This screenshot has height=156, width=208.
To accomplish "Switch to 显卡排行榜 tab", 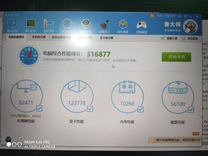I will coord(107,38).
